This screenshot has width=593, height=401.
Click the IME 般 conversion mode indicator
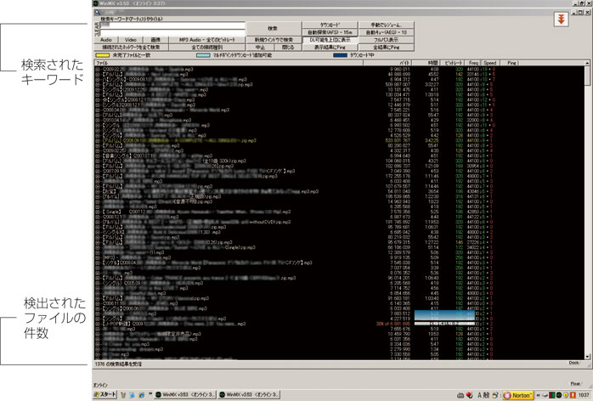[x=486, y=395]
